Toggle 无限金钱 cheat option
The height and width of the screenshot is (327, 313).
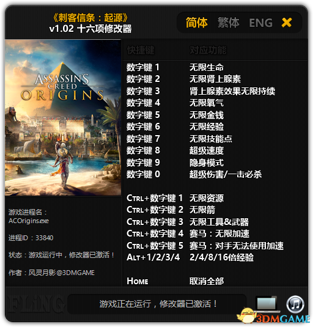207,115
